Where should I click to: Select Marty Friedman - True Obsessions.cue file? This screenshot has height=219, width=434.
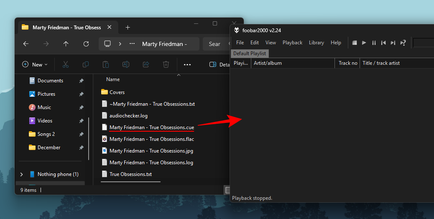coord(151,127)
